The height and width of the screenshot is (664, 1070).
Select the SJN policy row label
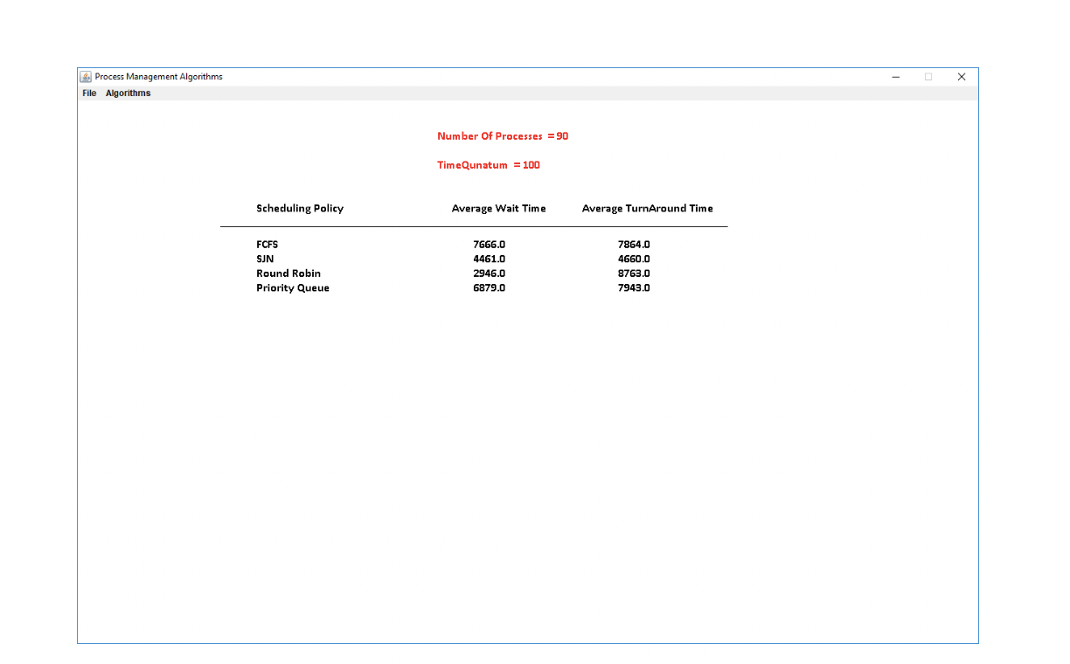(265, 259)
